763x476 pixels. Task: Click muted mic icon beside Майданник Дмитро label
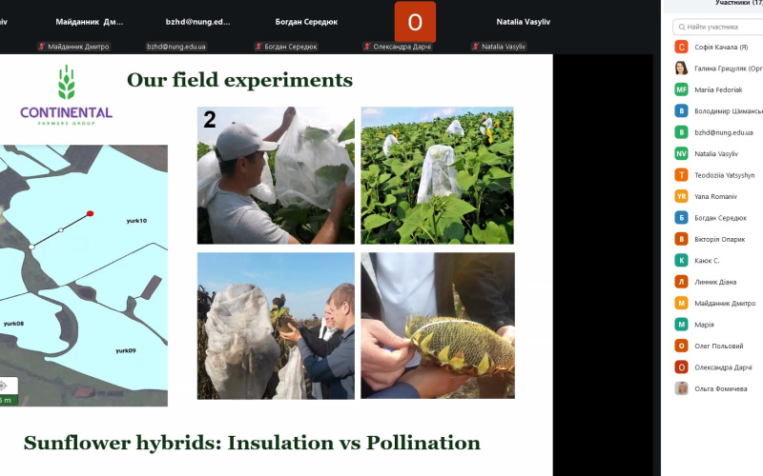tap(42, 46)
